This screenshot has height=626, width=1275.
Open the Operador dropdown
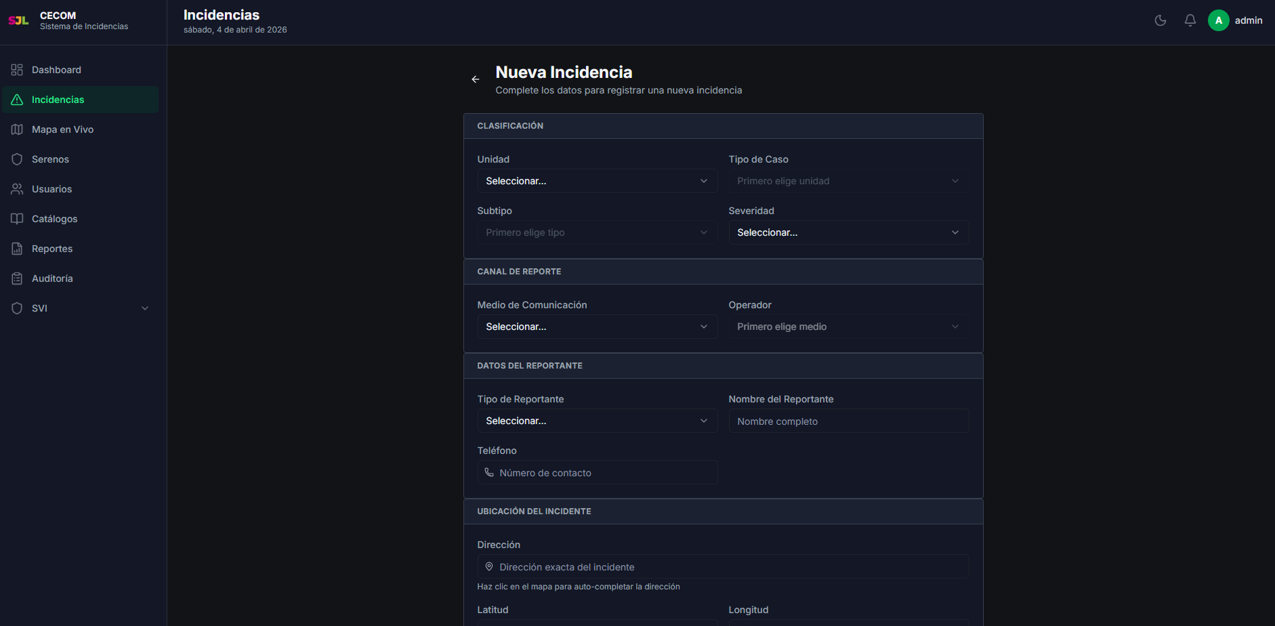(x=849, y=327)
